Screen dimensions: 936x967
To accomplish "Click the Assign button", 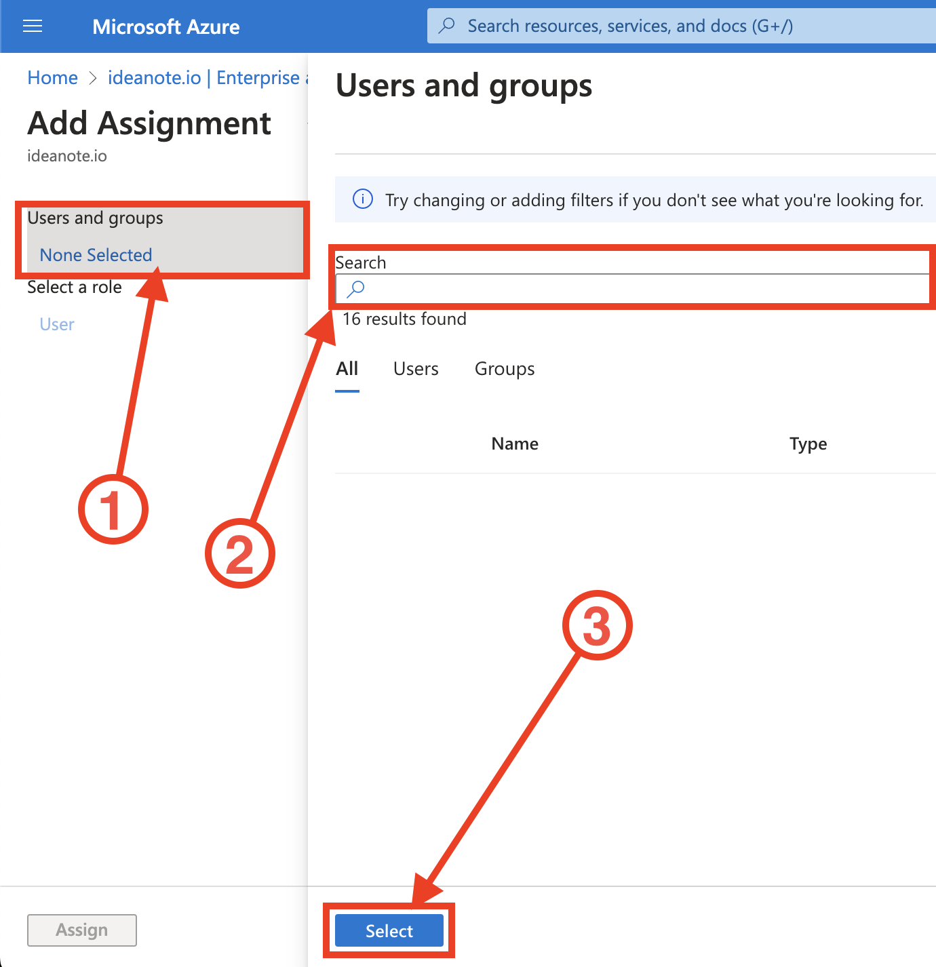I will pyautogui.click(x=82, y=930).
